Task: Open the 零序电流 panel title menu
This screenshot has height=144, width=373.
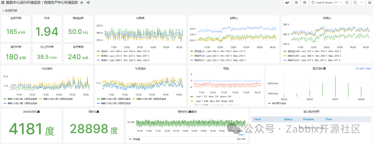Action: click(78, 47)
